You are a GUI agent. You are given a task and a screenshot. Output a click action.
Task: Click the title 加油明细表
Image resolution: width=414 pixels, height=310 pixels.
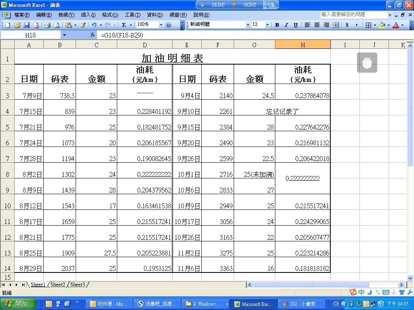[172, 58]
